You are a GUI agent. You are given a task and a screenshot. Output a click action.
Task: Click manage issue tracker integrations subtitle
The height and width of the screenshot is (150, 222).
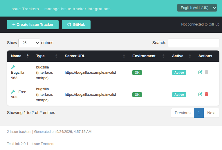tap(77, 9)
